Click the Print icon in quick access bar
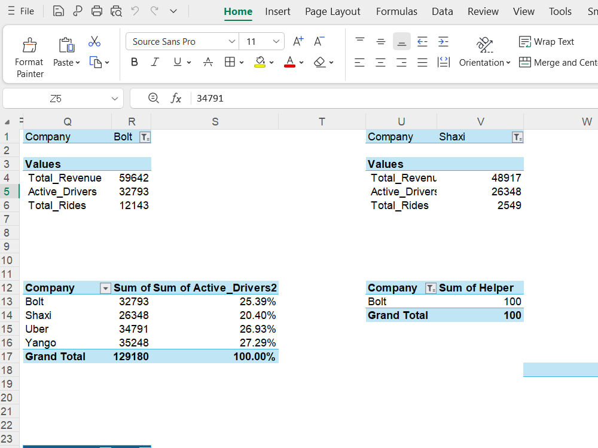This screenshot has width=598, height=448. click(x=96, y=11)
